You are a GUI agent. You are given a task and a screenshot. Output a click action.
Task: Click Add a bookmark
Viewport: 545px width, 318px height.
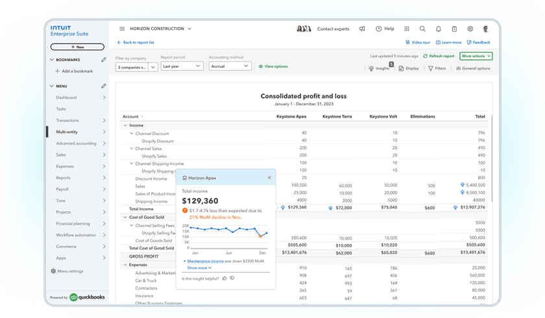point(74,71)
